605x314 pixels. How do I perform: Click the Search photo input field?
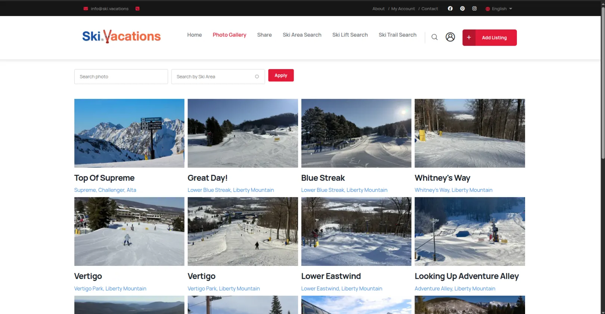click(121, 77)
